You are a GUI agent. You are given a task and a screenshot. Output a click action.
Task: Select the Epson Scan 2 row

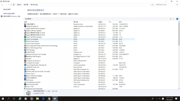click(x=79, y=74)
